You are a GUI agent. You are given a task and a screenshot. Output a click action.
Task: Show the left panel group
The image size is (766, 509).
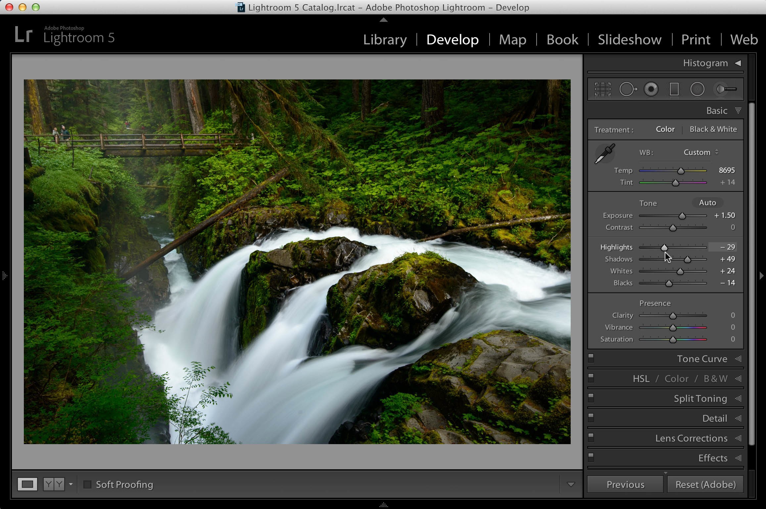click(x=4, y=275)
